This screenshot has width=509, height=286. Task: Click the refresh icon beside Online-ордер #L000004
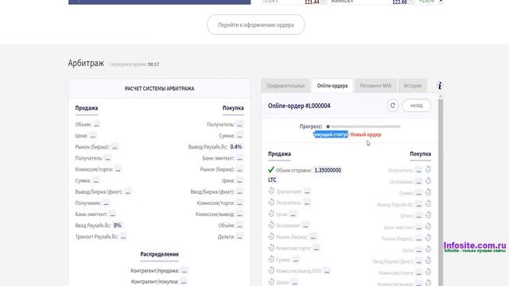point(392,106)
